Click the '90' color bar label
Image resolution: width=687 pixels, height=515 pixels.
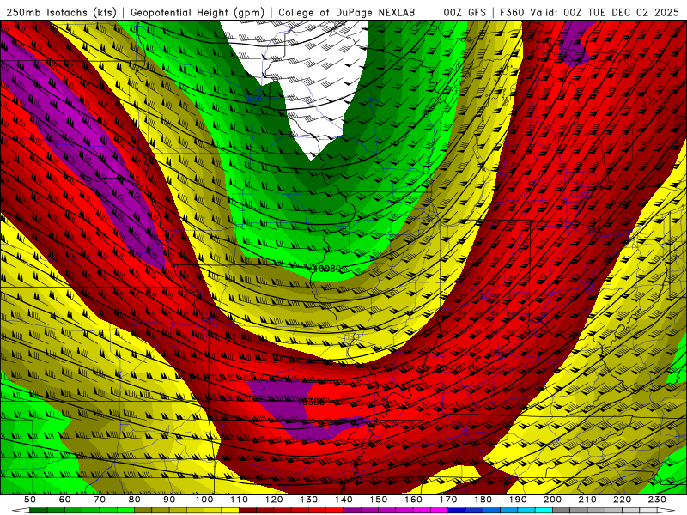pyautogui.click(x=169, y=500)
